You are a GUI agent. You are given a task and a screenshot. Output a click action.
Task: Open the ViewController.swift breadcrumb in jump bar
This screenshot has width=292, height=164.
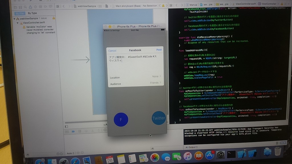(x=244, y=4)
